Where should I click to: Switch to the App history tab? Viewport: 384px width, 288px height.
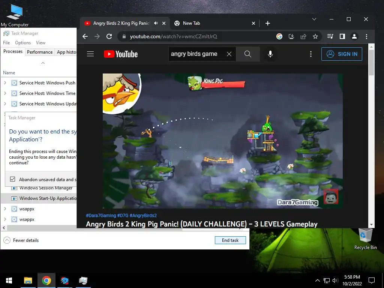click(66, 52)
